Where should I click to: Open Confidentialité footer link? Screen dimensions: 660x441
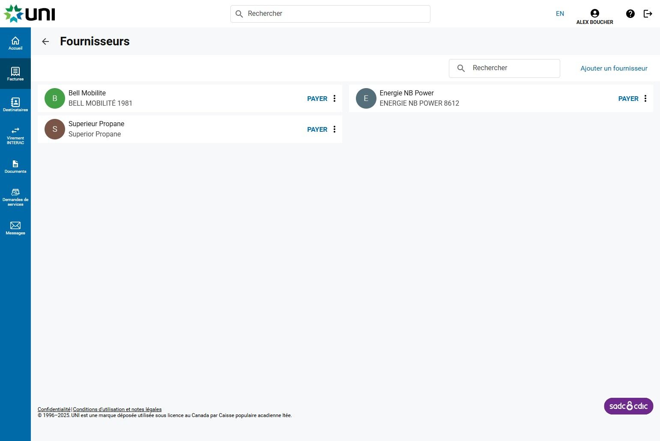[54, 409]
